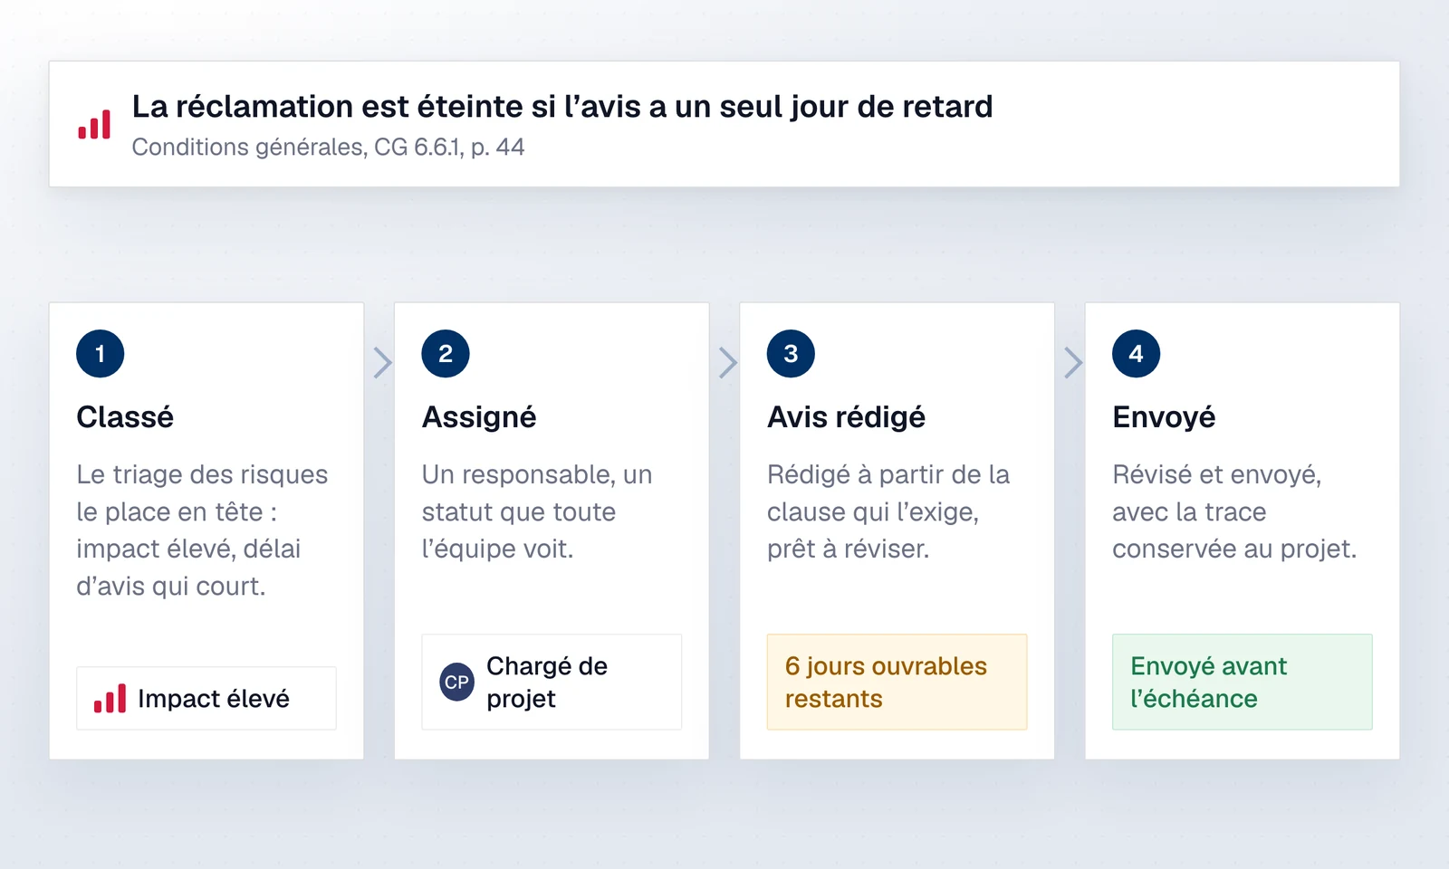Click the red bars icon beside Impact élevé

pos(110,699)
